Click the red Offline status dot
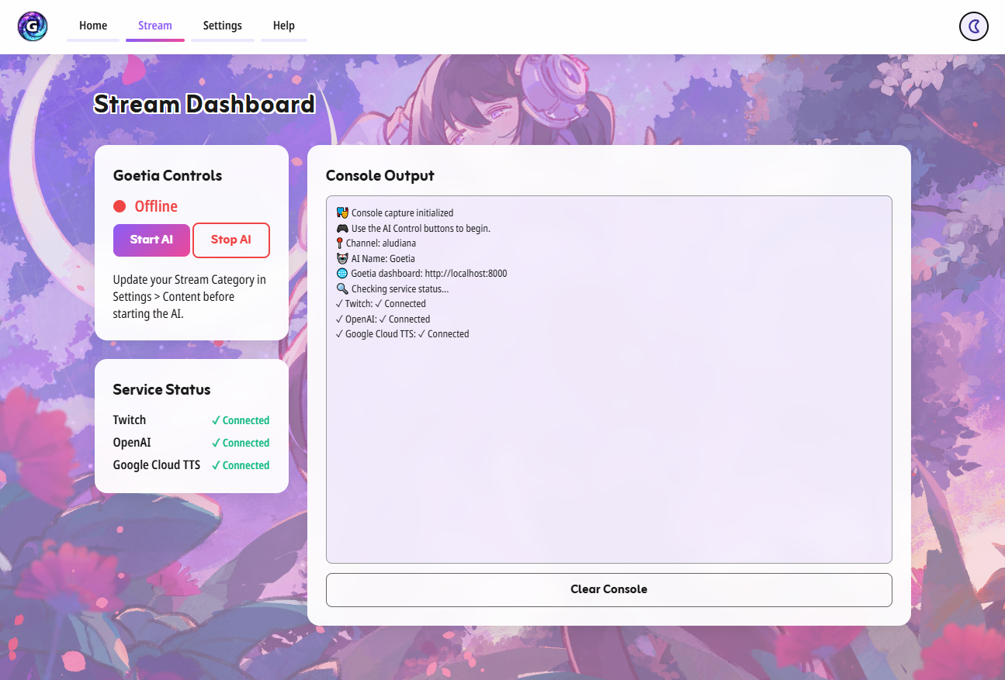Image resolution: width=1005 pixels, height=680 pixels. coord(120,206)
